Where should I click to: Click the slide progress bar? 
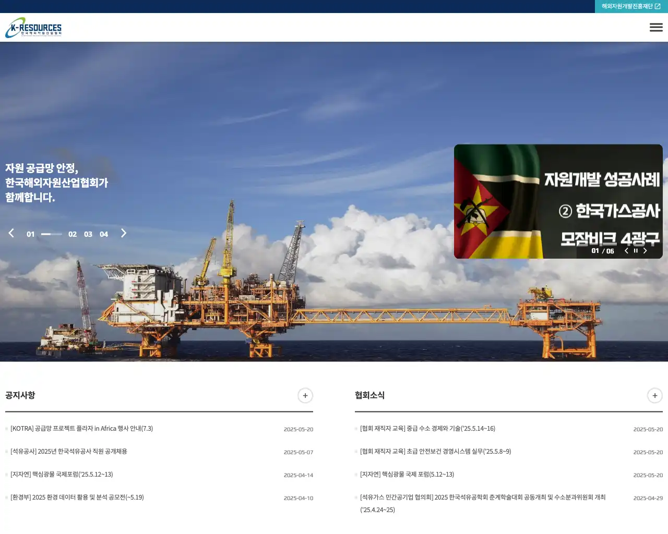[x=52, y=234]
